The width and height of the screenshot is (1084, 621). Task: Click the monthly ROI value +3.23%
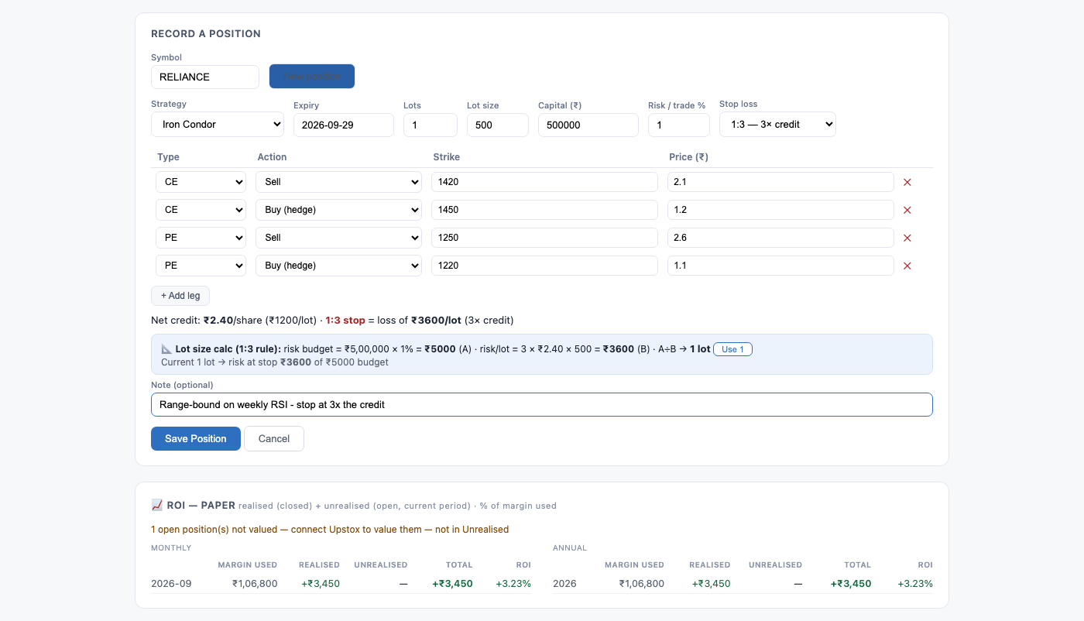click(x=513, y=584)
